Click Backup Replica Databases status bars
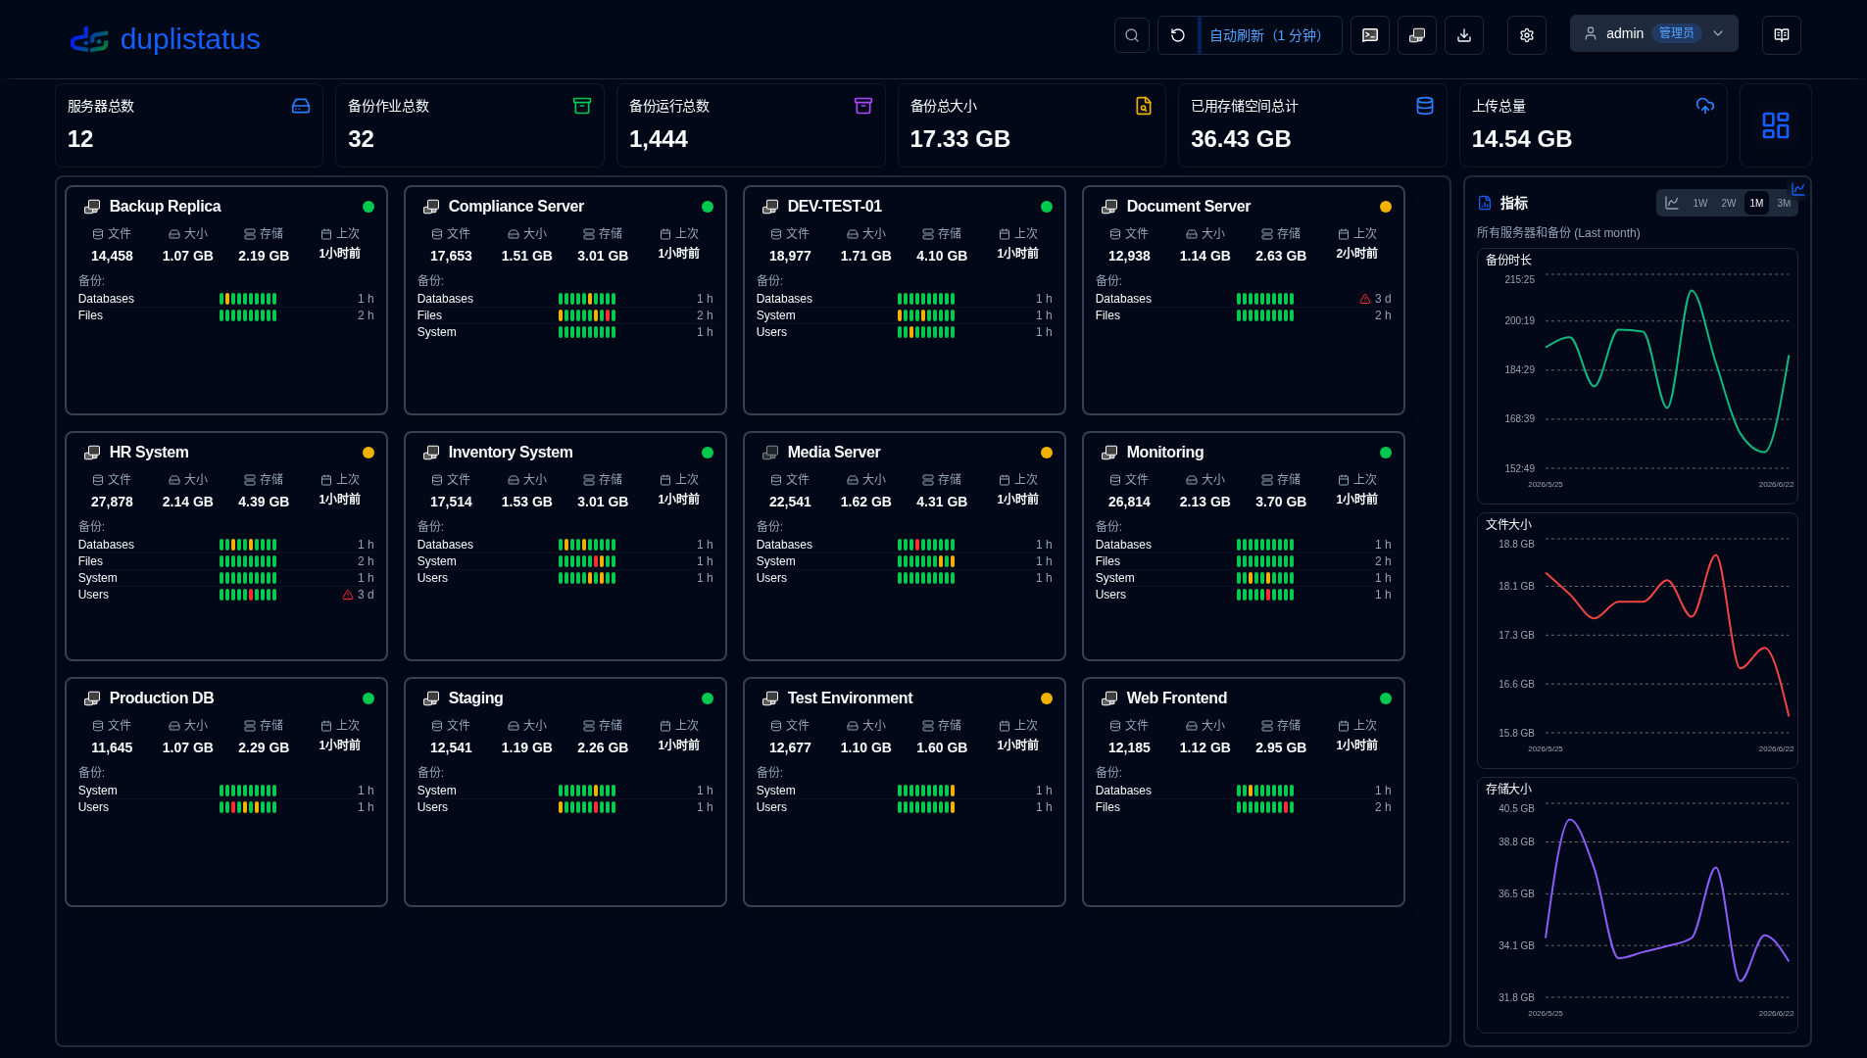This screenshot has width=1867, height=1058. click(x=248, y=299)
